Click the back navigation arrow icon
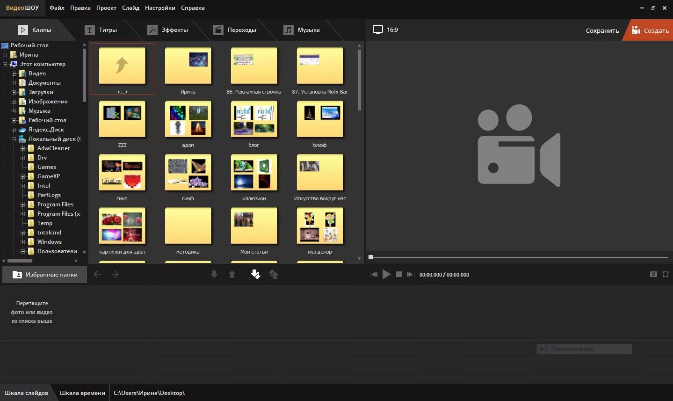This screenshot has height=401, width=673. (97, 274)
